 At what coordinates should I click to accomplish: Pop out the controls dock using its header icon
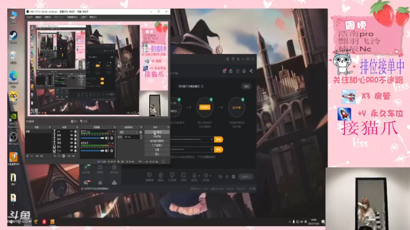pyautogui.click(x=168, y=127)
